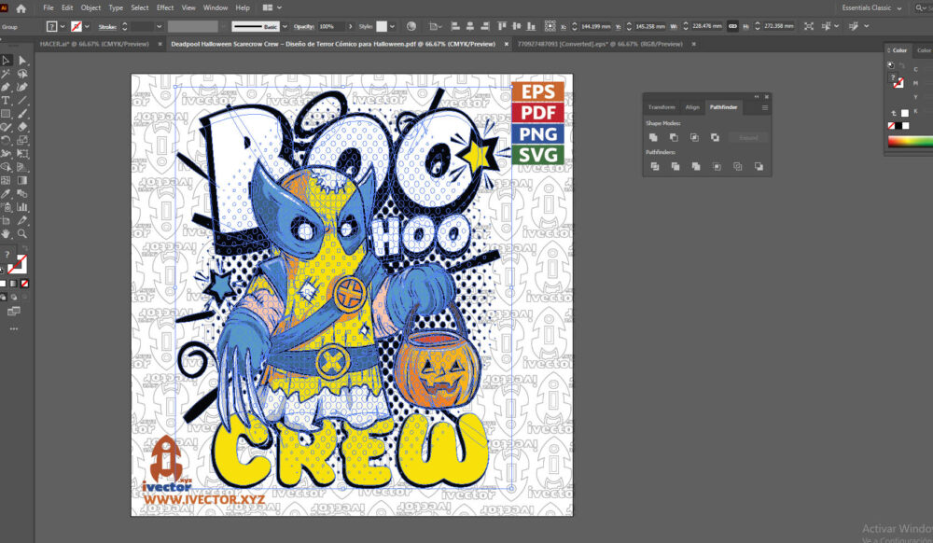Open the stroke color dropdown arrow
The width and height of the screenshot is (933, 543).
87,27
